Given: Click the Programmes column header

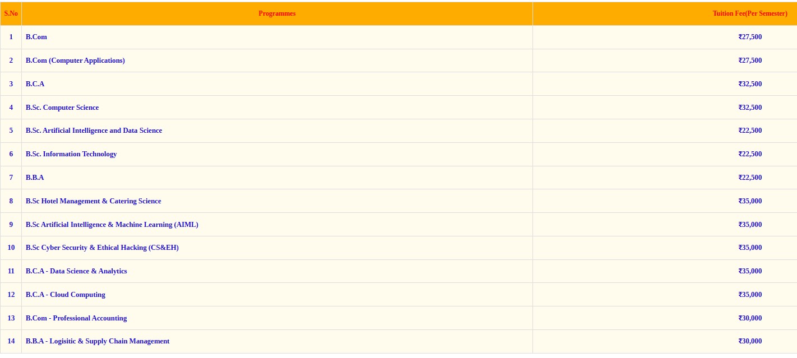Looking at the screenshot, I should point(277,13).
